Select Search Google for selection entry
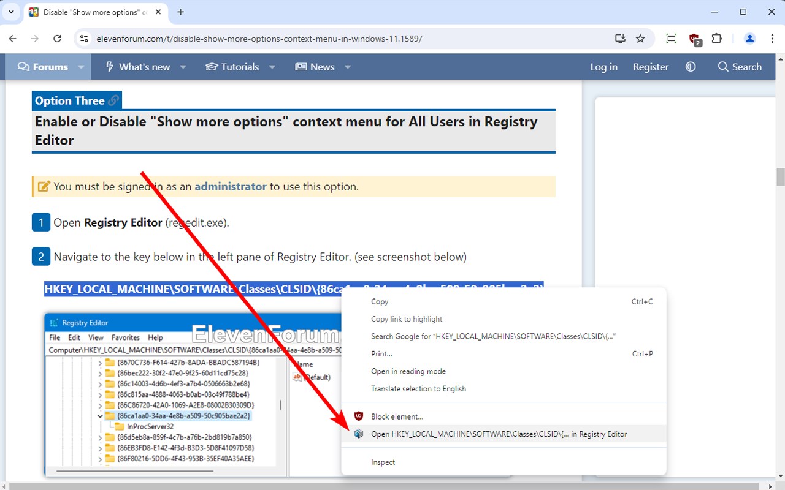 [504, 336]
